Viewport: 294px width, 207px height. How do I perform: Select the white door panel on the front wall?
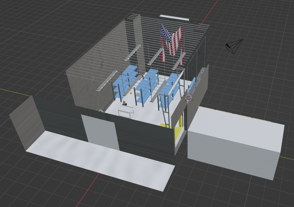coord(100,133)
